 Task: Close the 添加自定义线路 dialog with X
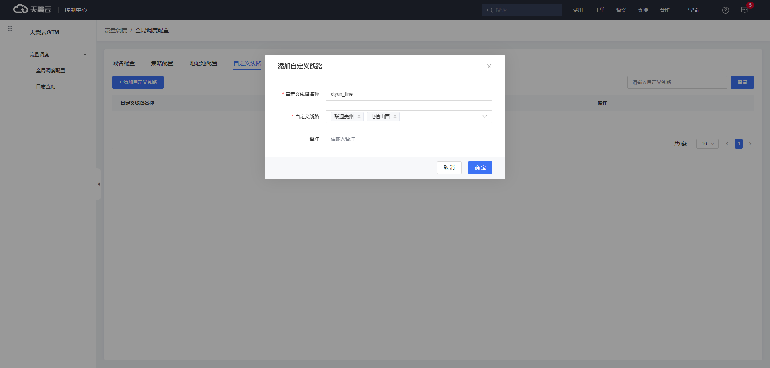click(x=489, y=66)
